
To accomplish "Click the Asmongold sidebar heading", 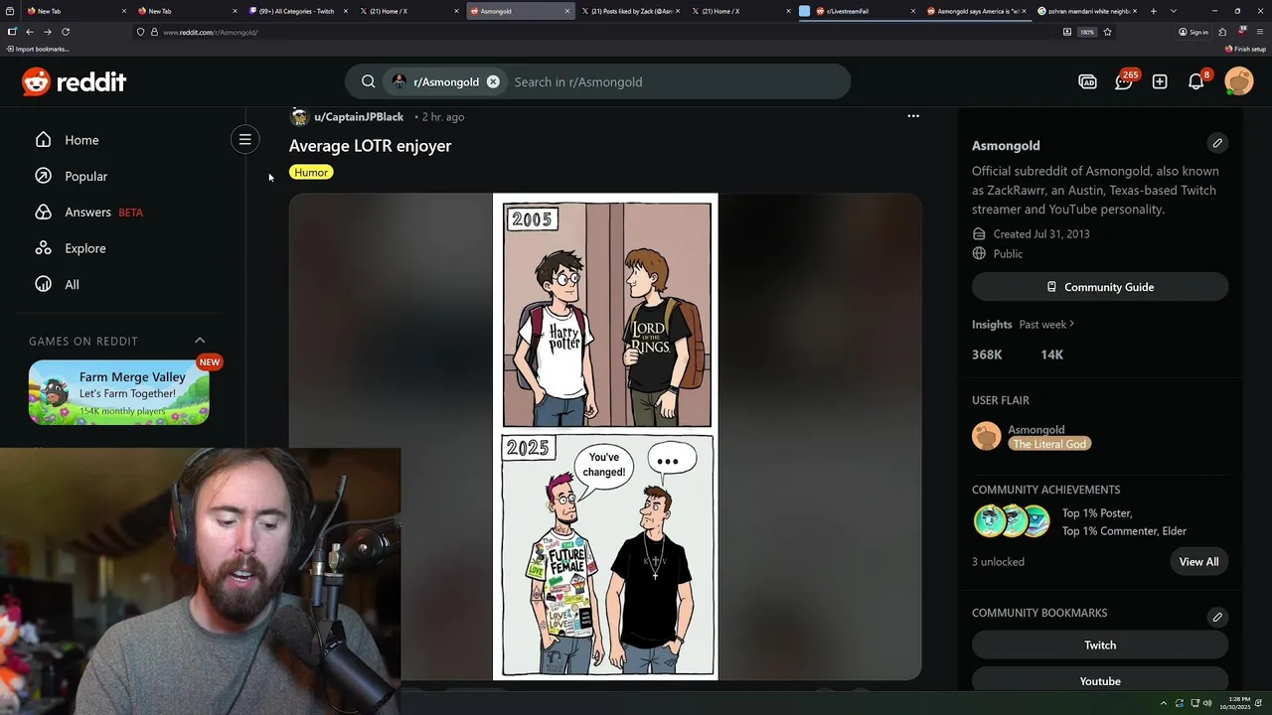I will click(1006, 145).
